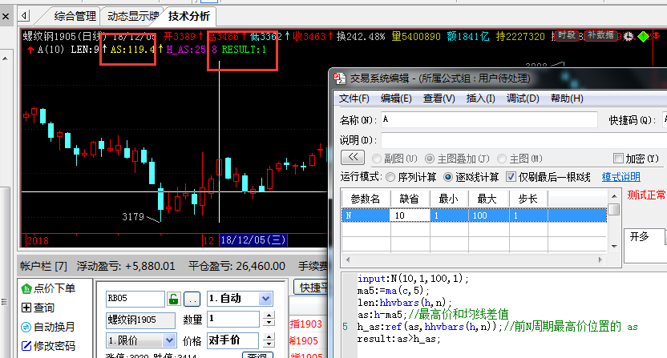Click the 交易系统编辑 window icon
667x358 pixels.
(339, 78)
